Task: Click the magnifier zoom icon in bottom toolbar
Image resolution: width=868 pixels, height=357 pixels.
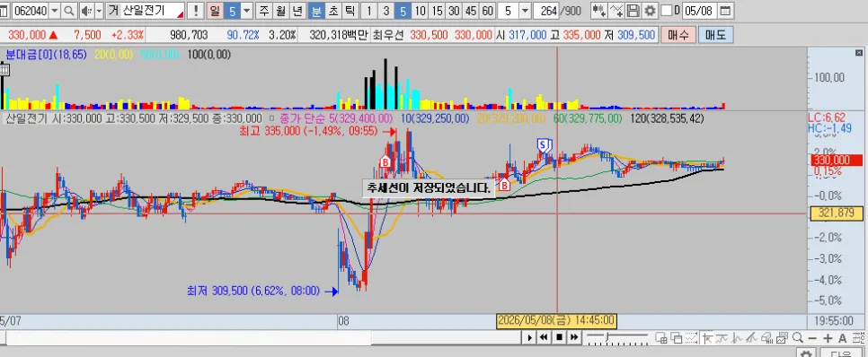Action: point(798,337)
